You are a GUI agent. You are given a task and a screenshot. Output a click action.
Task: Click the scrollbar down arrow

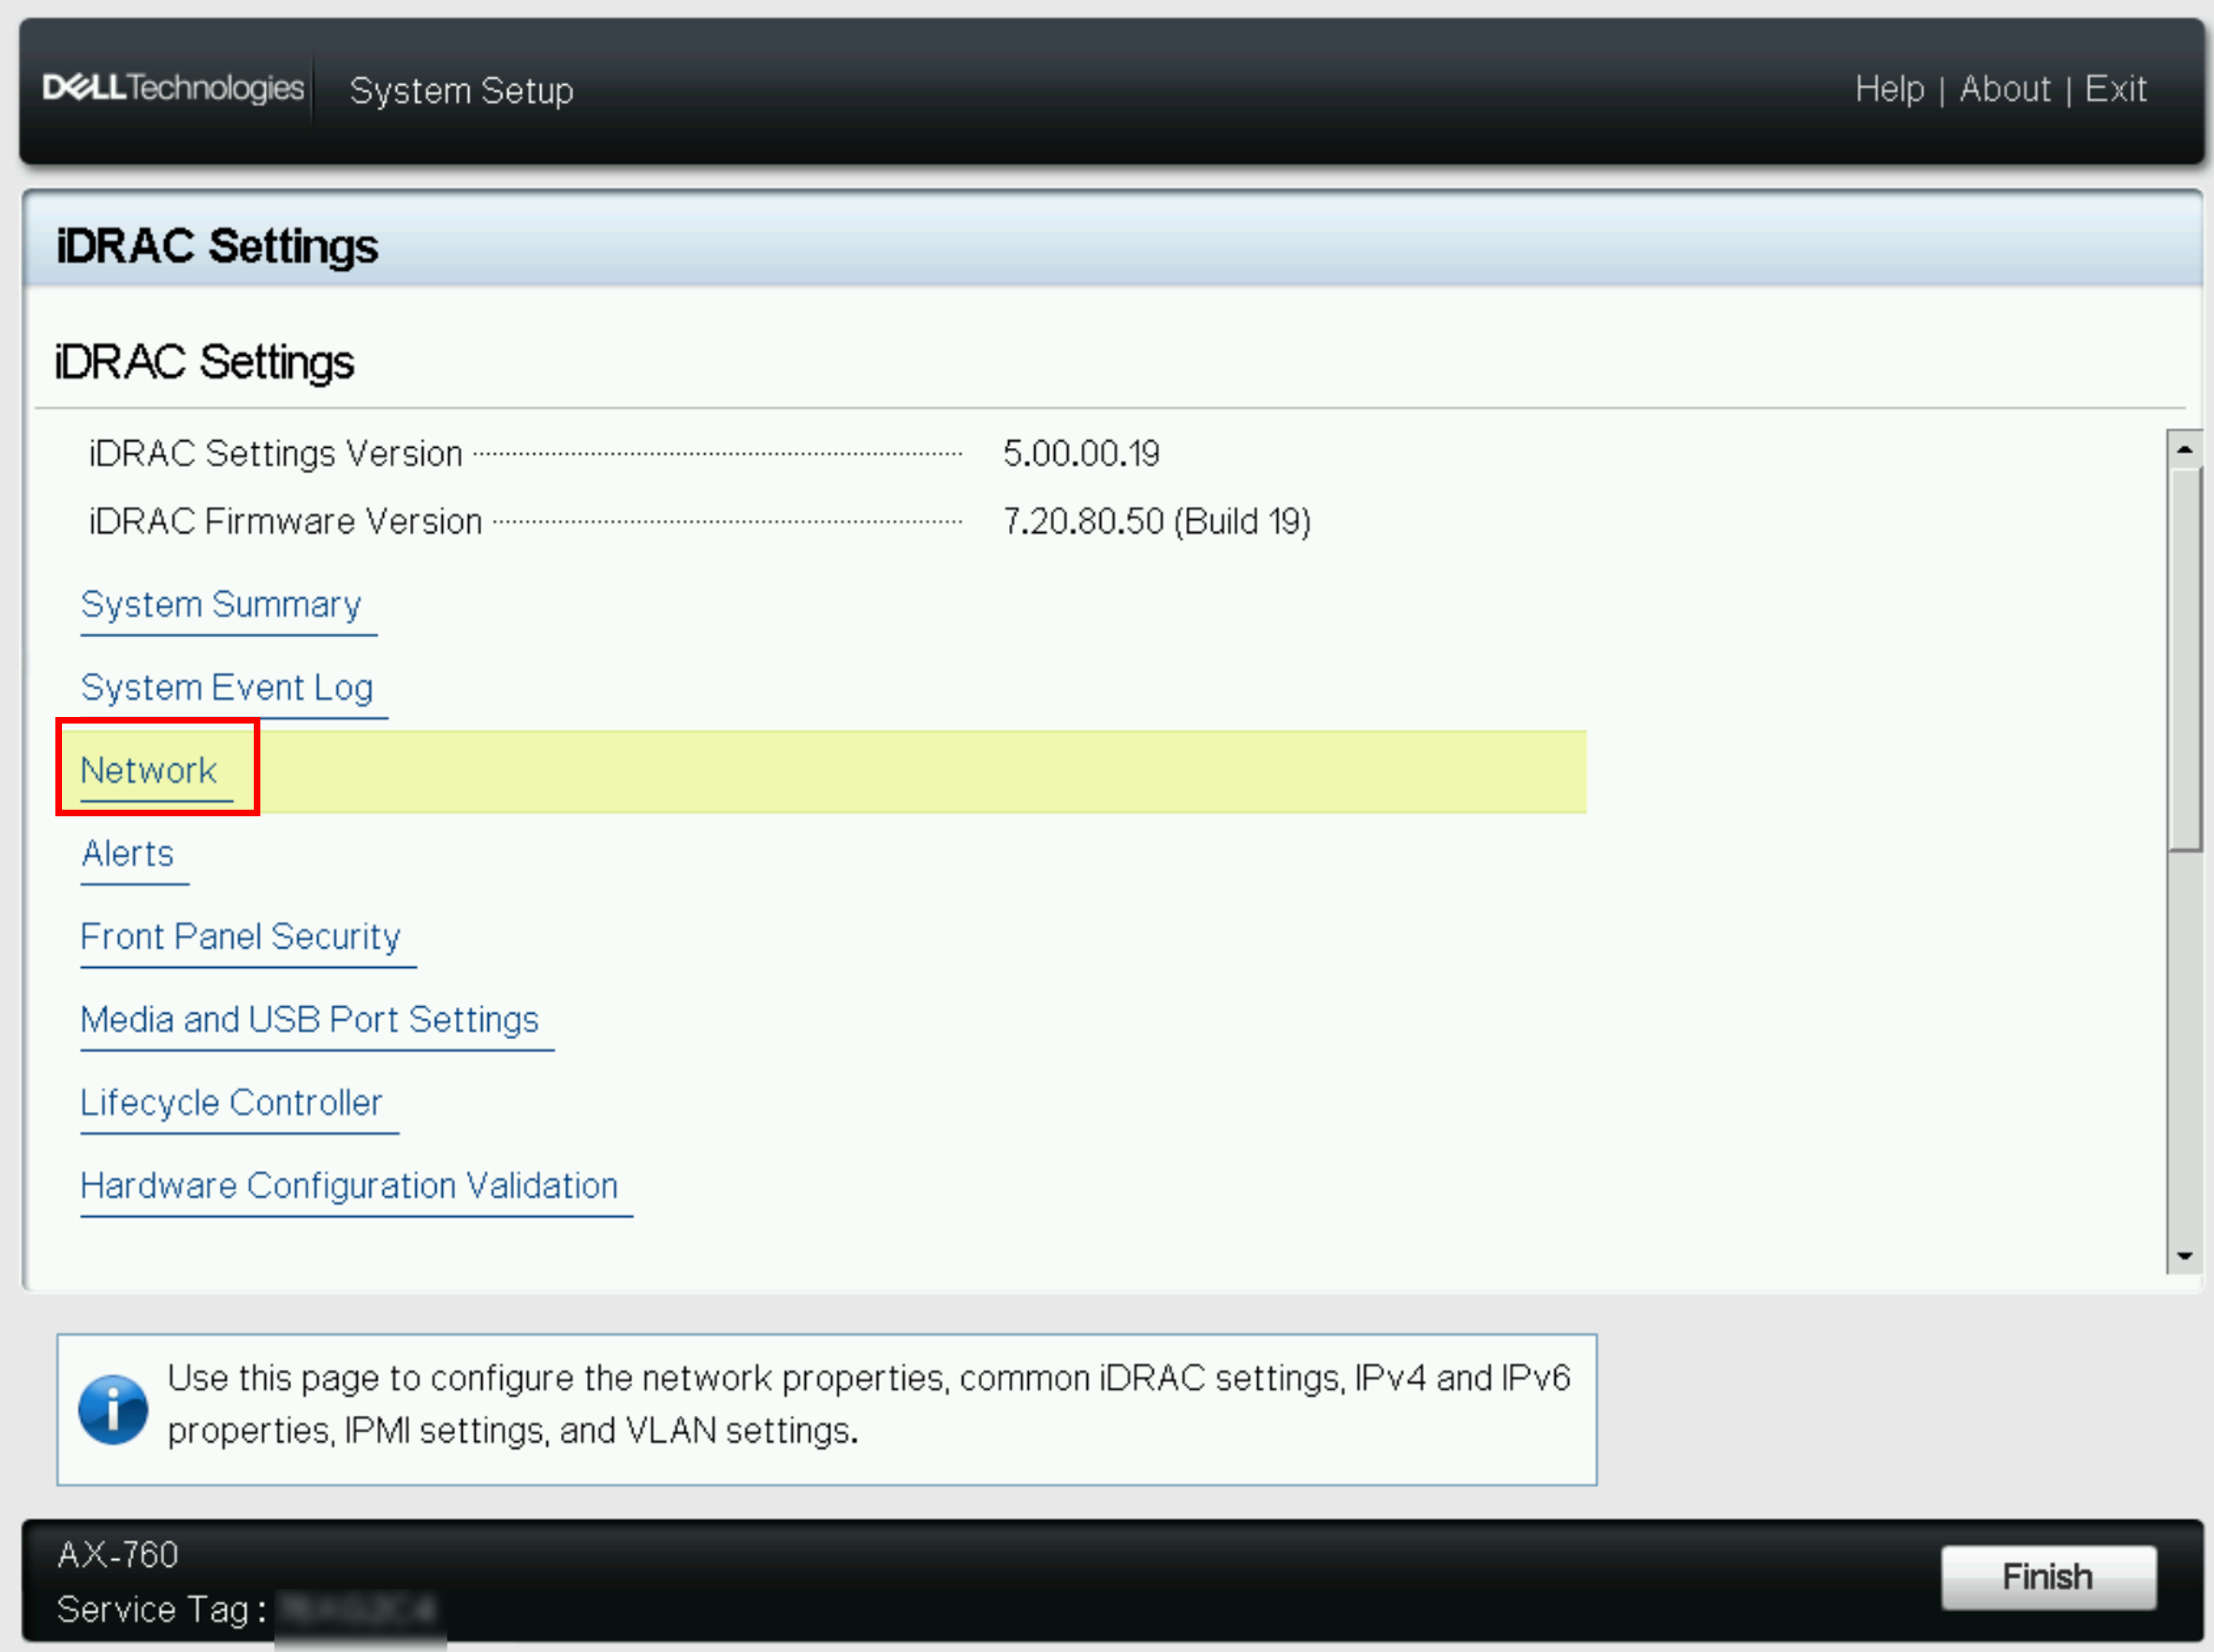coord(2184,1256)
